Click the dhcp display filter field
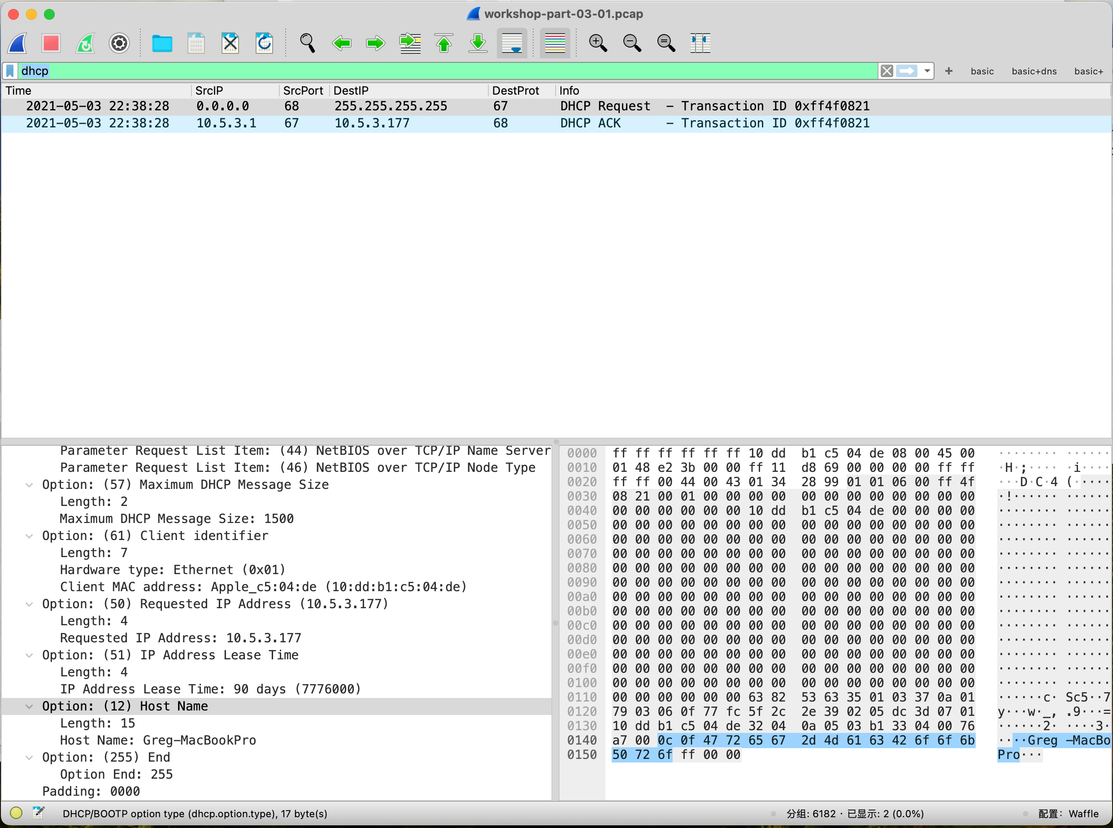Image resolution: width=1113 pixels, height=828 pixels. (x=446, y=71)
